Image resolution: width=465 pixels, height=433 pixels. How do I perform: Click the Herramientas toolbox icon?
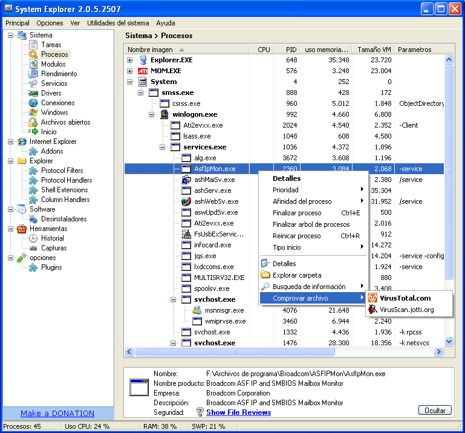pyautogui.click(x=22, y=229)
